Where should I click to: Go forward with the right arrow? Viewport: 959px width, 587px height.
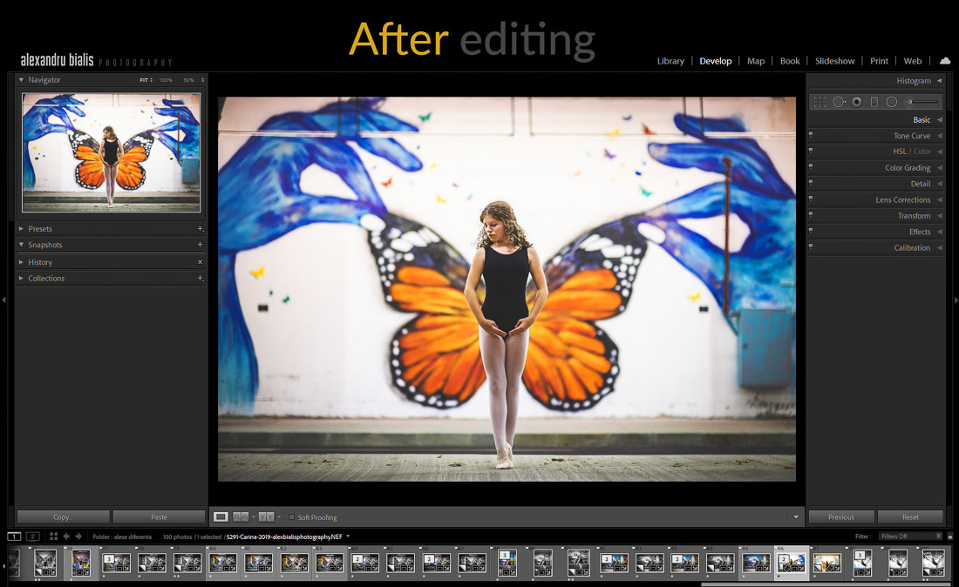pyautogui.click(x=78, y=536)
